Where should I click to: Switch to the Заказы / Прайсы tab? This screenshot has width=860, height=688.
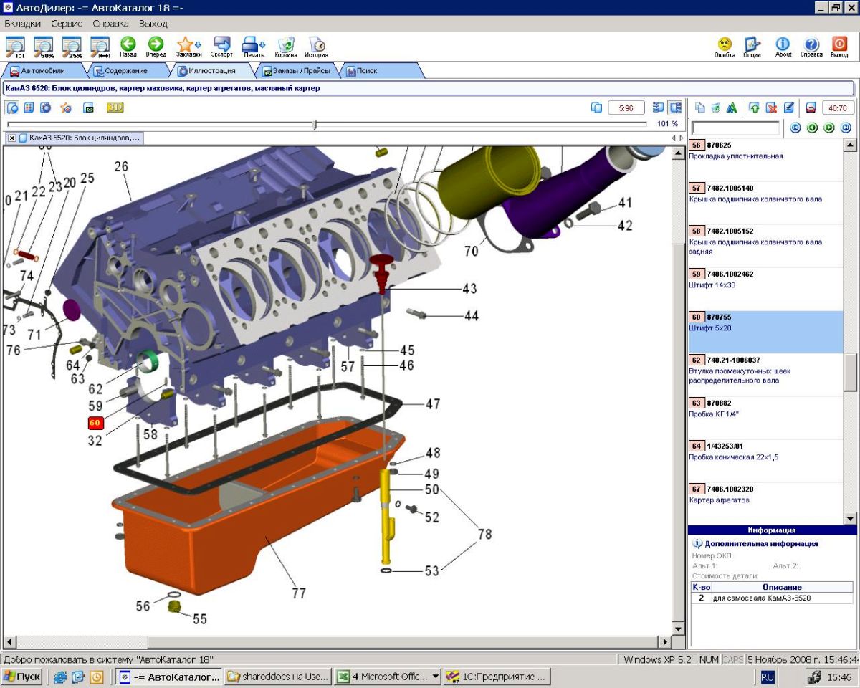point(296,71)
